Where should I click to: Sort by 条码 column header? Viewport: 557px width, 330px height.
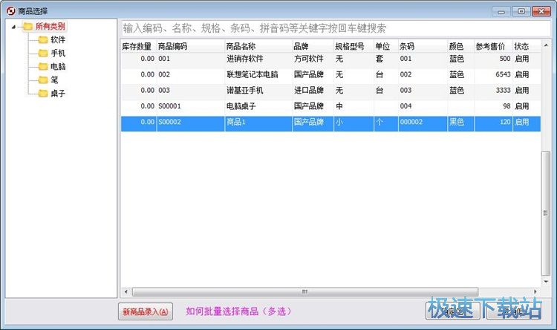point(423,46)
